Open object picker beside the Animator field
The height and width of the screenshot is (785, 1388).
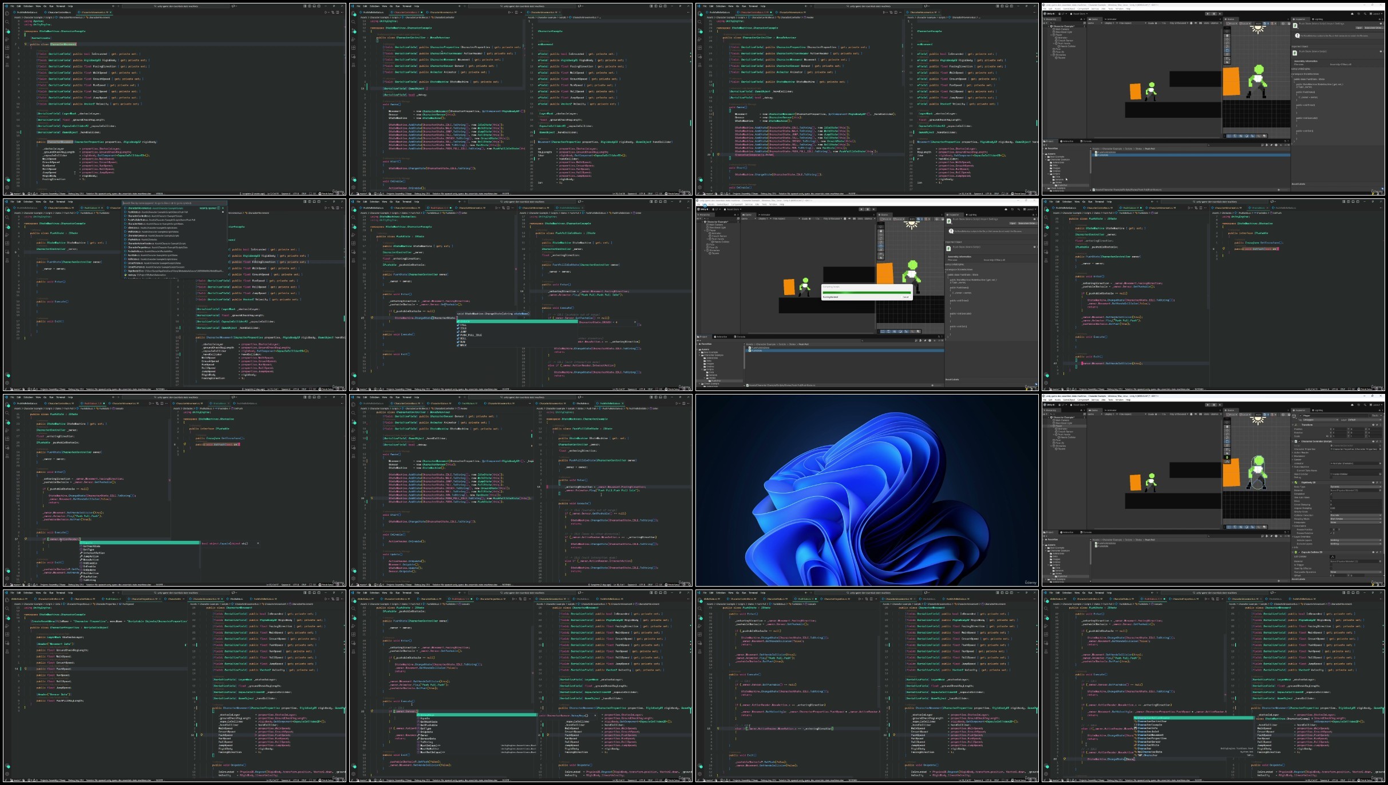tap(1380, 463)
